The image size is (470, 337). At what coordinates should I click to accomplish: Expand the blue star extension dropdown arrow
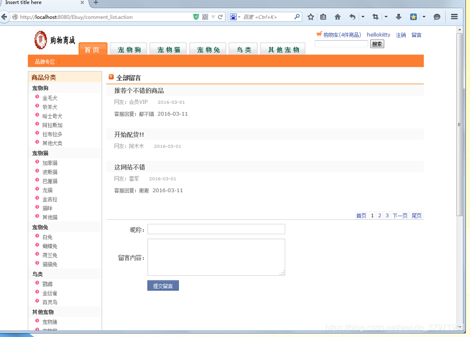[x=424, y=17]
